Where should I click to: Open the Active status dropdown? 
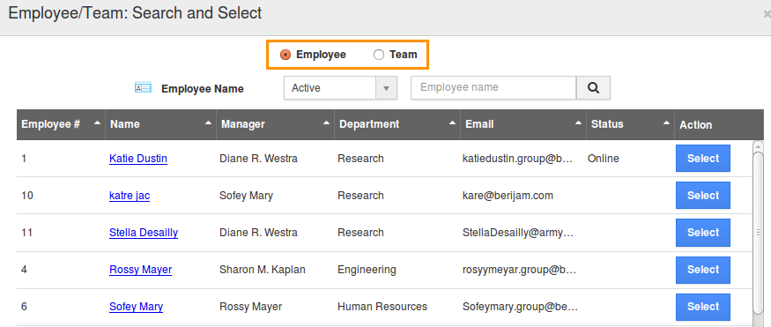point(340,88)
